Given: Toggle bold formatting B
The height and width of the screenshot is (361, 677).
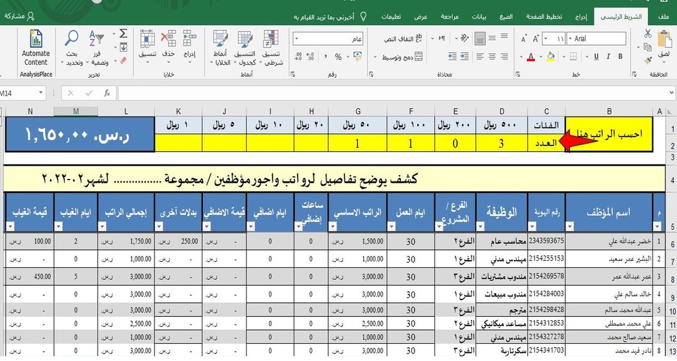Looking at the screenshot, I should click(x=620, y=57).
